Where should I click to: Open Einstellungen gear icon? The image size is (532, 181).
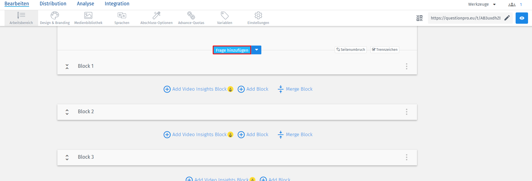click(258, 16)
